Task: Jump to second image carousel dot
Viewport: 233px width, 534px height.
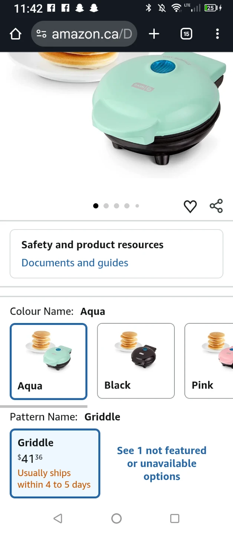Action: pyautogui.click(x=106, y=206)
